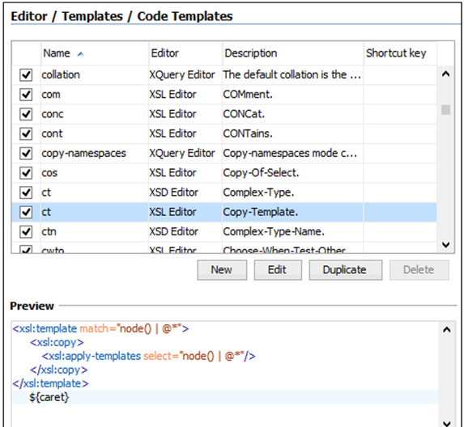Sort by the Description column header
This screenshot has width=464, height=427.
pos(292,53)
